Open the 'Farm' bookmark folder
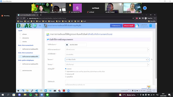 tap(38, 21)
